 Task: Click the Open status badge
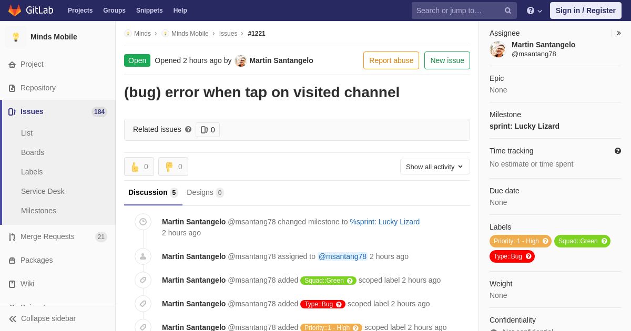137,60
